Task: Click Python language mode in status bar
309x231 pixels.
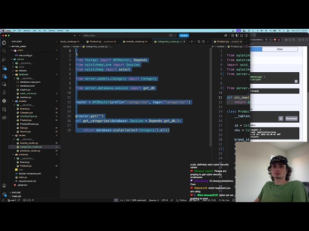Action: click(183, 200)
